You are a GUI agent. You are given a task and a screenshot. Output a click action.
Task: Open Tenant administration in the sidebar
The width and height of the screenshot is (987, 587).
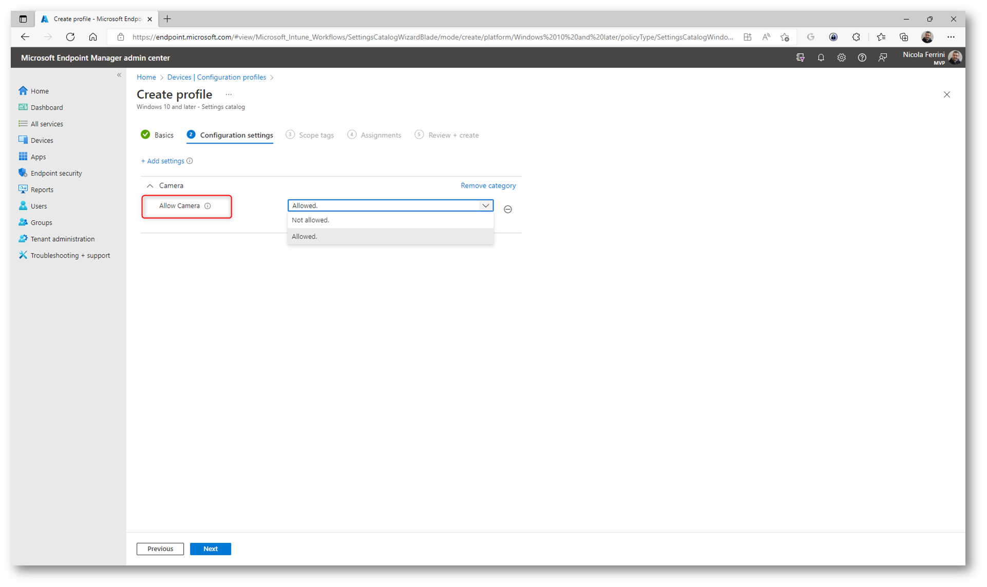pyautogui.click(x=56, y=239)
